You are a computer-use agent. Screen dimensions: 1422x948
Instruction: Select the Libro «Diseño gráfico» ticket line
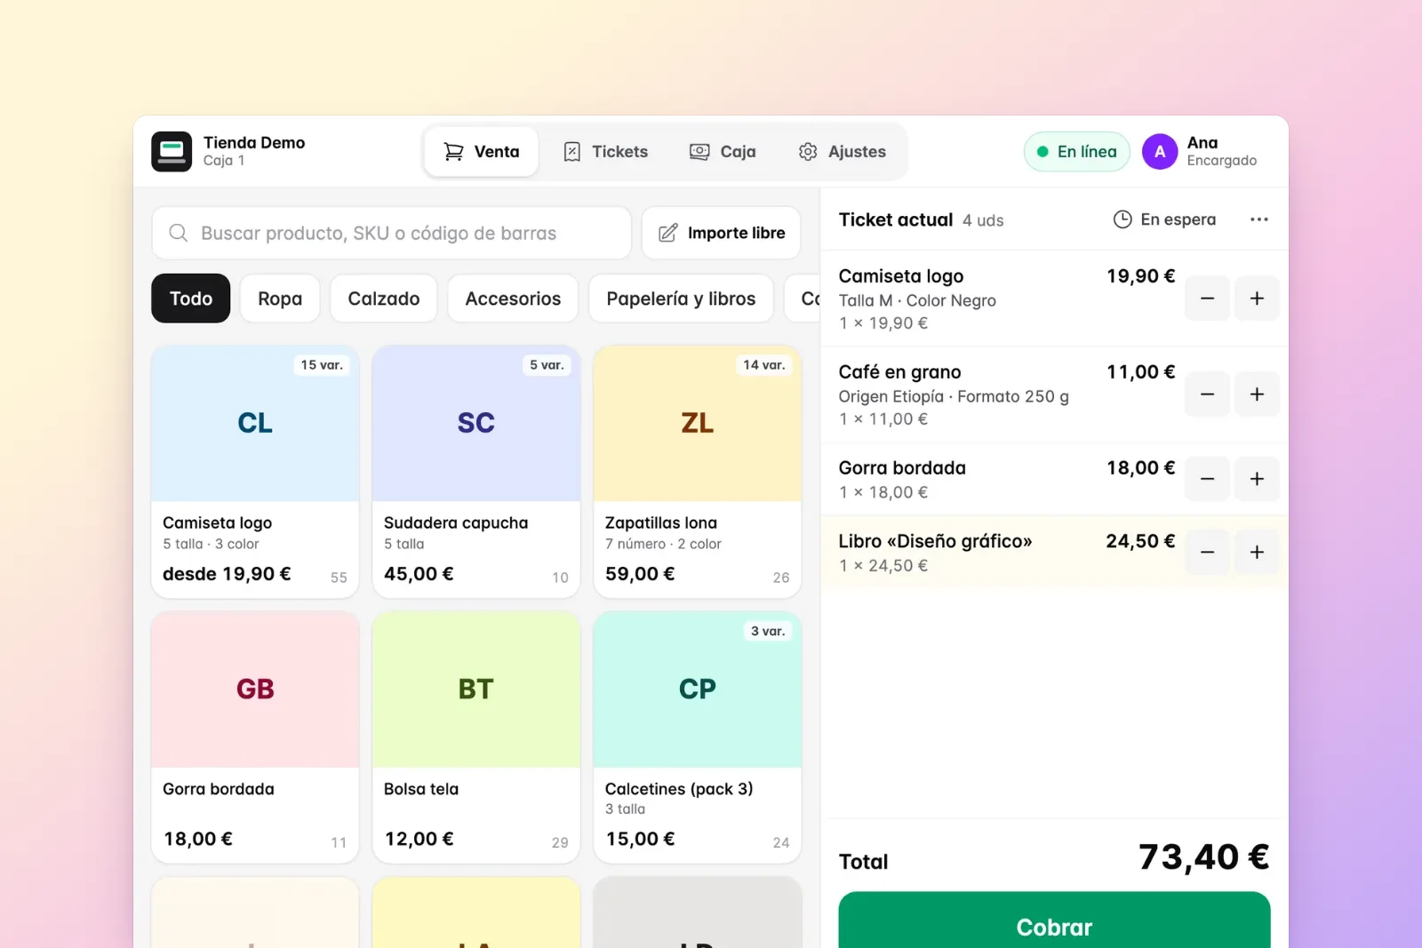pyautogui.click(x=1054, y=552)
